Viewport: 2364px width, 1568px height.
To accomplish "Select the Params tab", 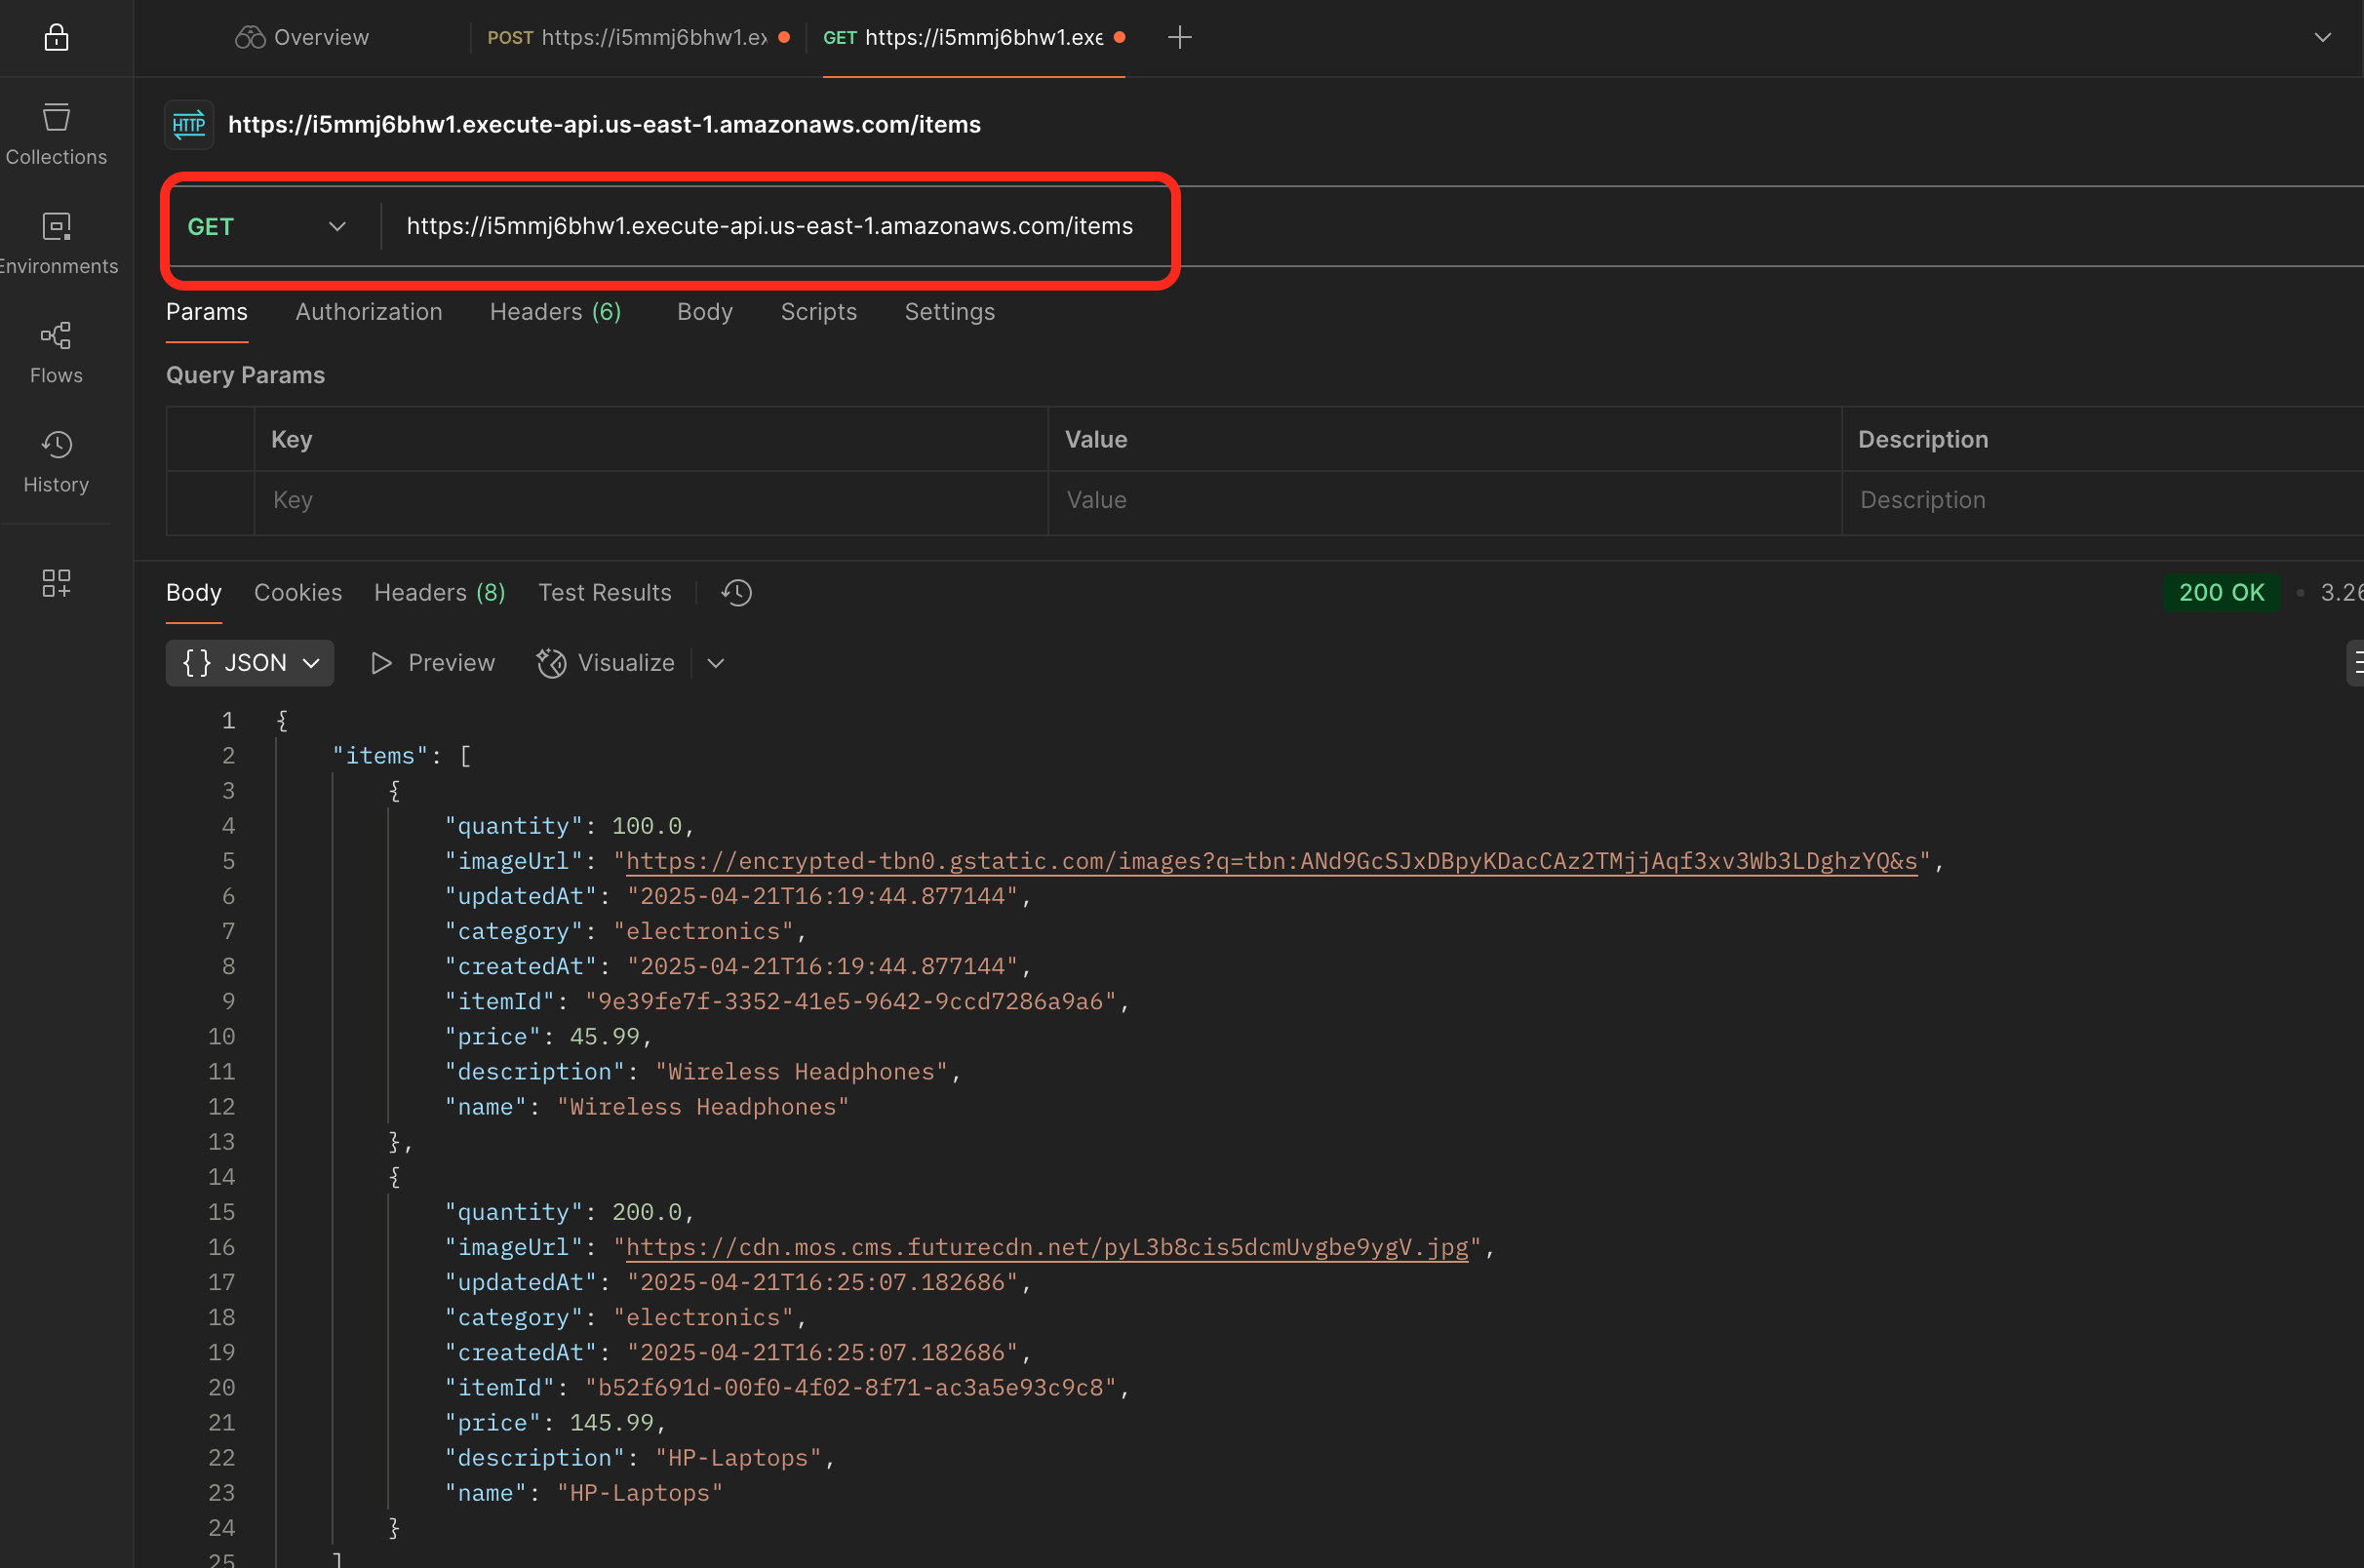I will [207, 312].
